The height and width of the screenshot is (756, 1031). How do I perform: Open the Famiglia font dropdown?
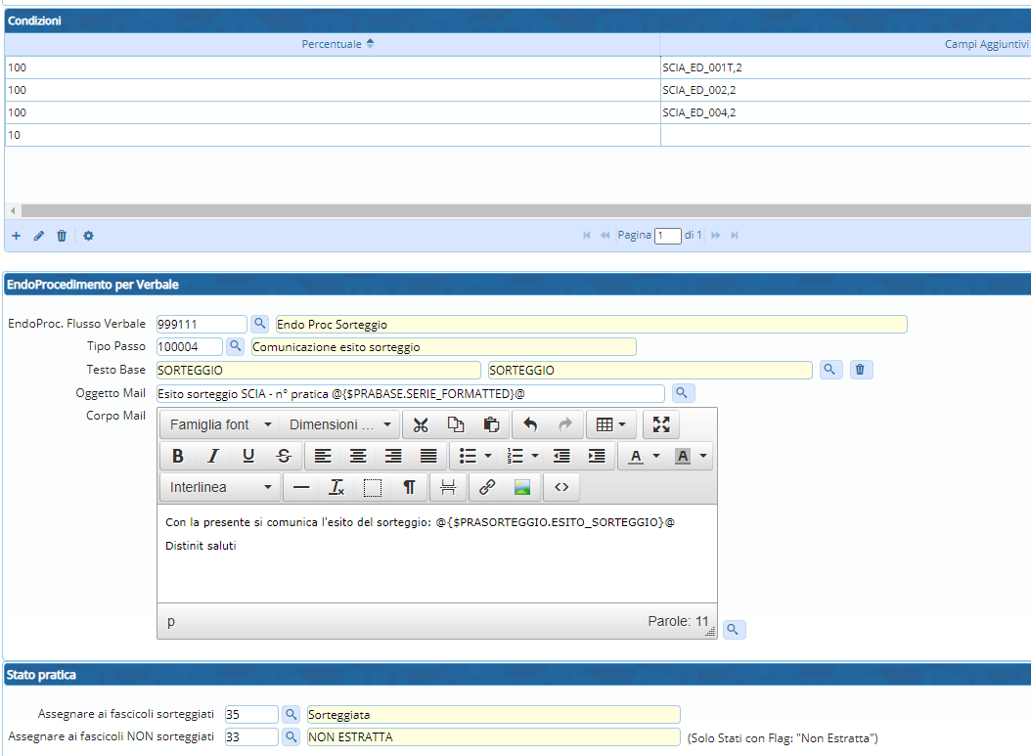tap(220, 424)
